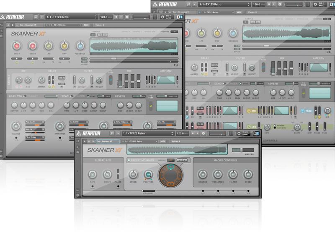Click the search magnifier in front window toolbar
This screenshot has height=235, width=335.
click(112, 133)
